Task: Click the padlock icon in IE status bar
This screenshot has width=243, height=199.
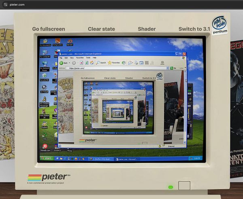Action: (x=160, y=146)
